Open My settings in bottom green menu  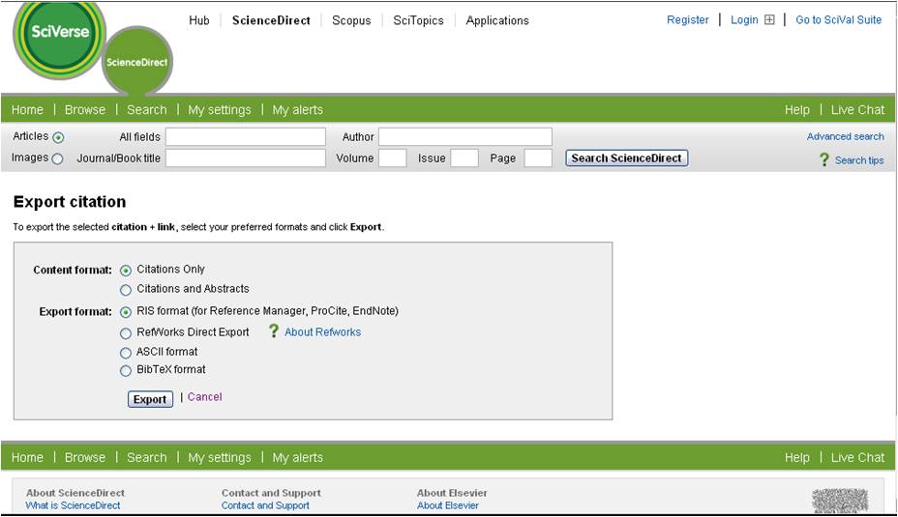pos(220,457)
